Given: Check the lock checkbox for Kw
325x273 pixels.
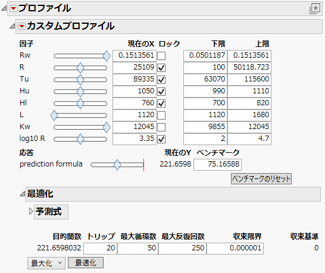Looking at the screenshot, I should pos(161,127).
